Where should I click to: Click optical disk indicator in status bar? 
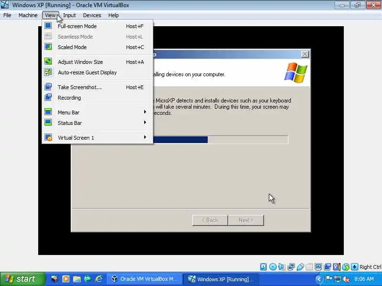273,267
